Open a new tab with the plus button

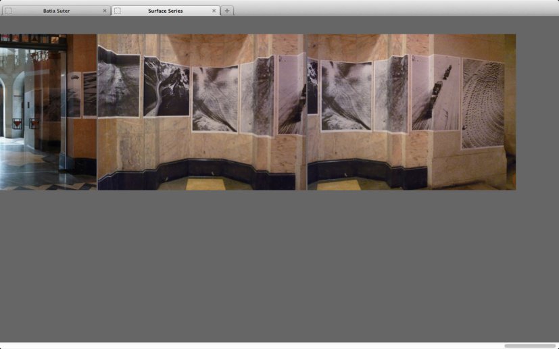click(x=226, y=11)
